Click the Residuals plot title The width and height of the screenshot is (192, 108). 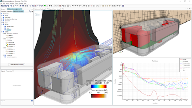pos(155,61)
